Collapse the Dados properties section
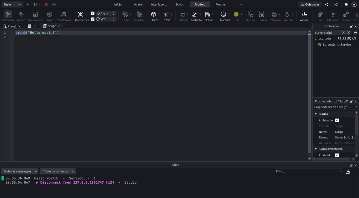Viewport: 359px width, 198px height. click(x=316, y=114)
